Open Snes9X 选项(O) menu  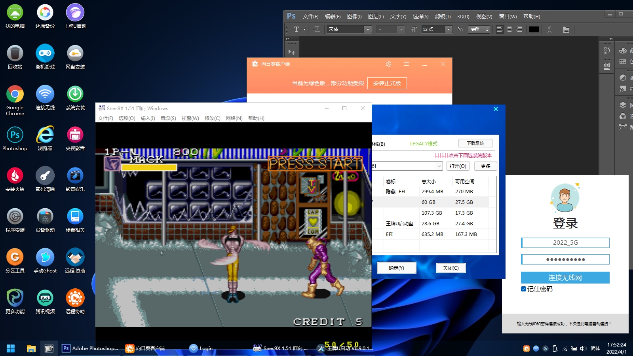point(127,118)
